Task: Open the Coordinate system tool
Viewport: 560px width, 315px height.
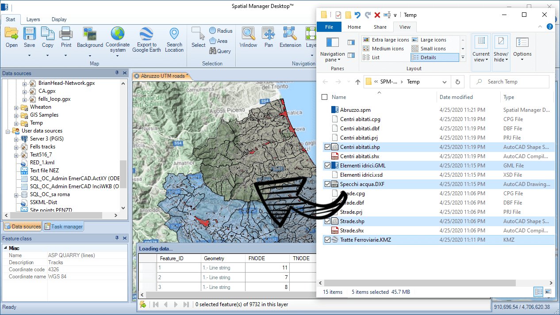Action: pyautogui.click(x=118, y=34)
